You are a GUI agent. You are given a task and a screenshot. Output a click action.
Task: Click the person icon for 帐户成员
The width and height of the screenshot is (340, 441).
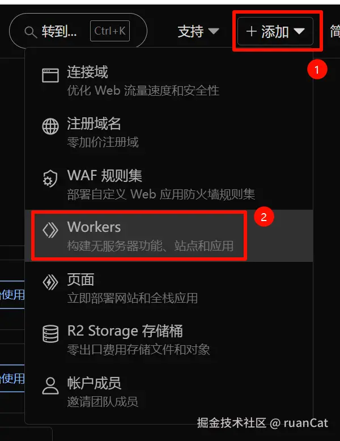point(50,386)
